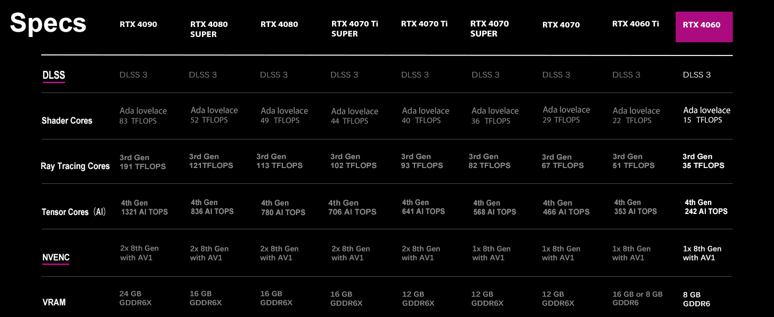This screenshot has width=774, height=317.
Task: Select the RTX 4070 SUPER column header
Action: [490, 29]
